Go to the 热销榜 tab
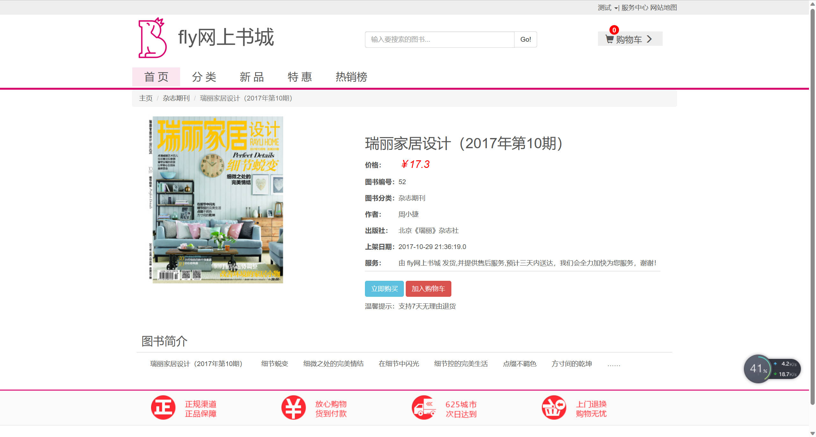The height and width of the screenshot is (437, 816). [x=351, y=77]
